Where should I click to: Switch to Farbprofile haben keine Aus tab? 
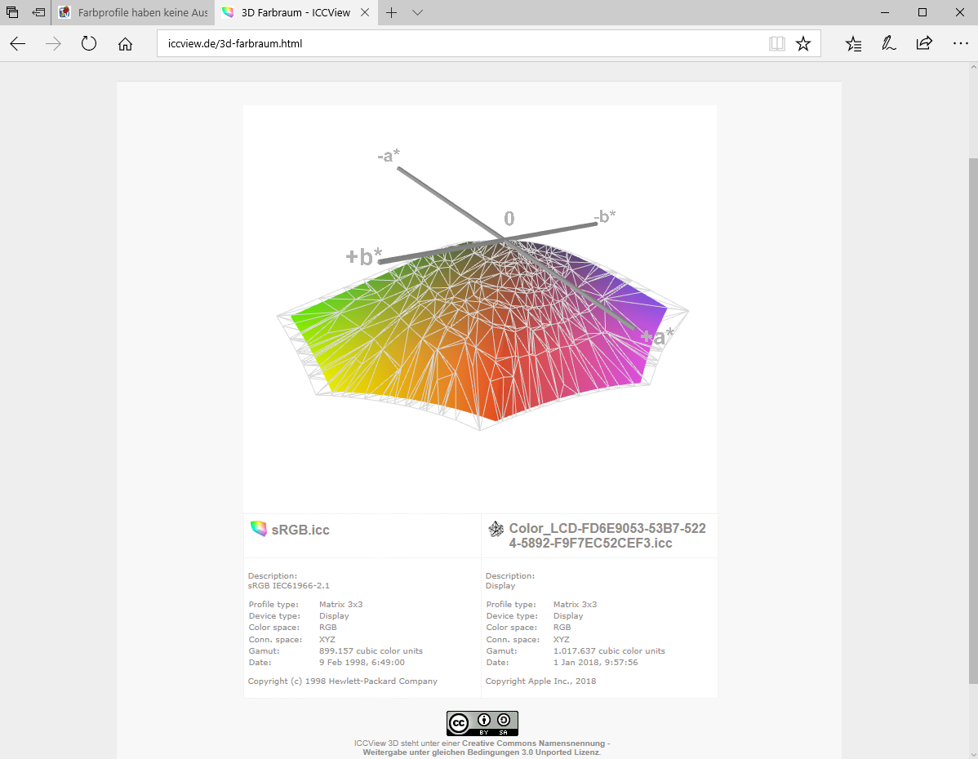[x=135, y=12]
